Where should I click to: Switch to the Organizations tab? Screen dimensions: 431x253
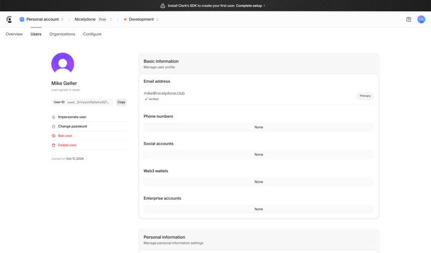click(x=62, y=34)
